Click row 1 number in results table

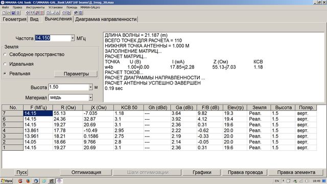[x=12, y=148]
